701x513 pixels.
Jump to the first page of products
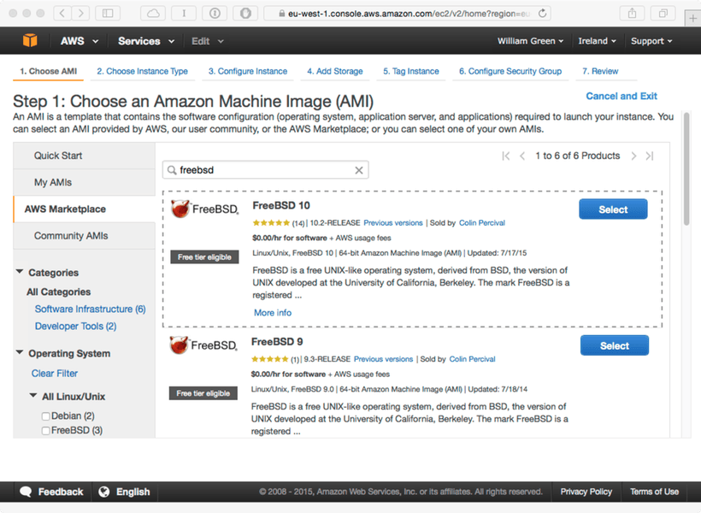506,156
